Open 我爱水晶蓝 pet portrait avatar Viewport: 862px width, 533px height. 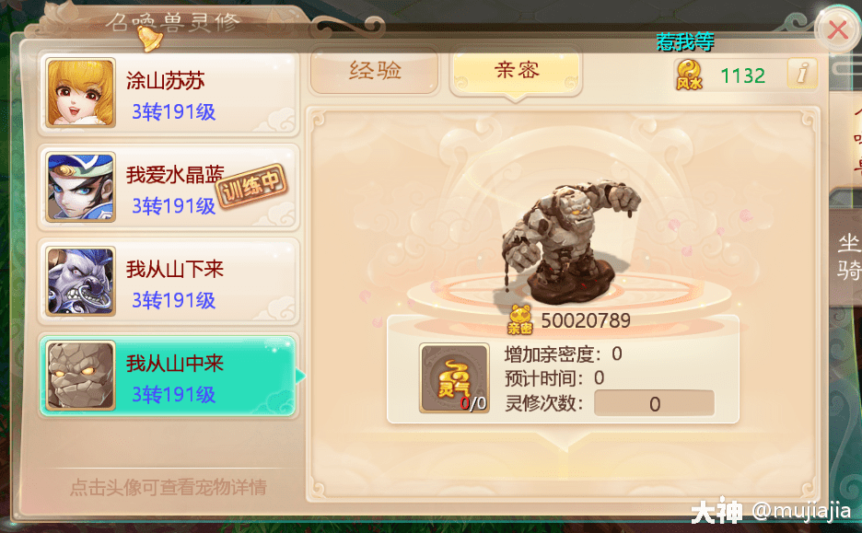(81, 187)
